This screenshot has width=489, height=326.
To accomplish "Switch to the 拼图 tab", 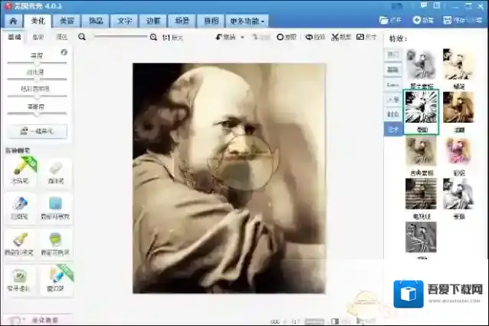I will (x=211, y=21).
